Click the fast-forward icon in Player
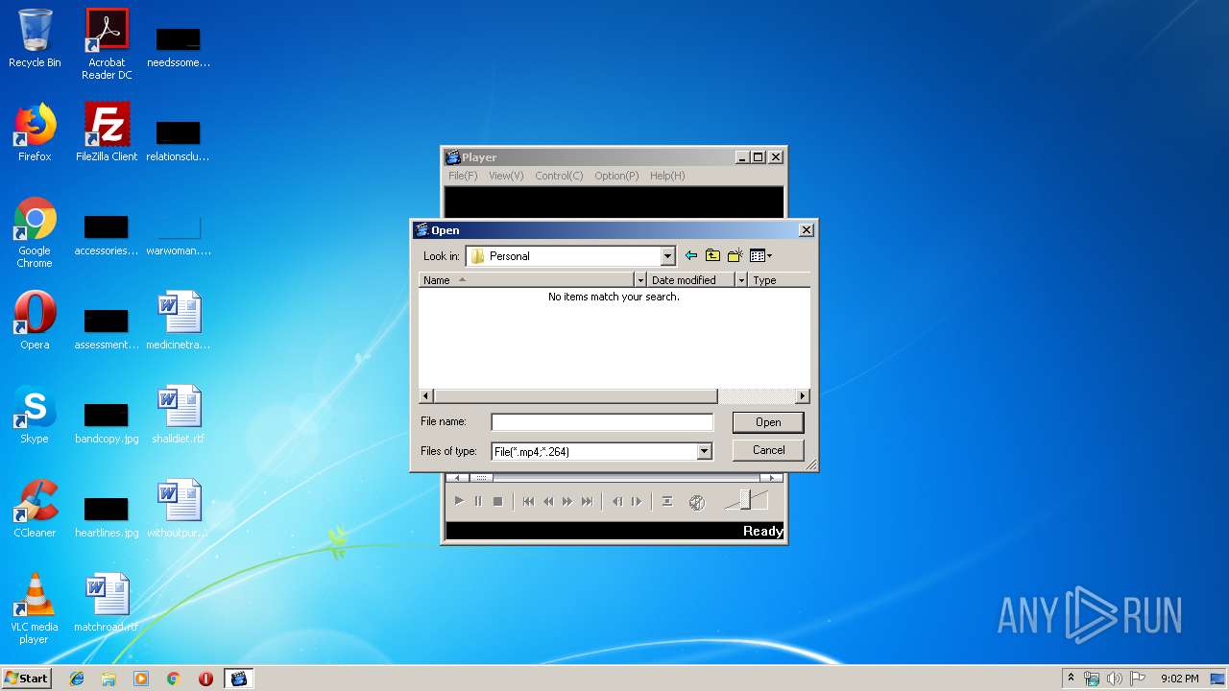1229x691 pixels. pyautogui.click(x=567, y=502)
